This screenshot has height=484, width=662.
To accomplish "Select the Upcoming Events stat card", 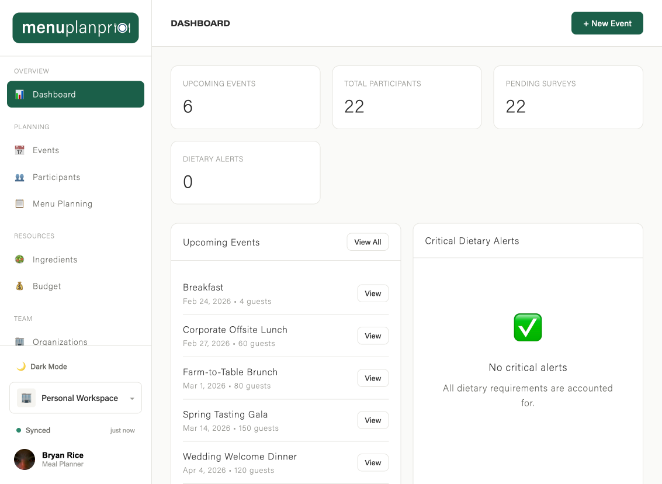I will click(245, 97).
